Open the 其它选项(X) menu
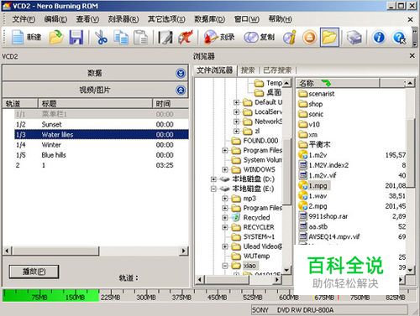 166,19
